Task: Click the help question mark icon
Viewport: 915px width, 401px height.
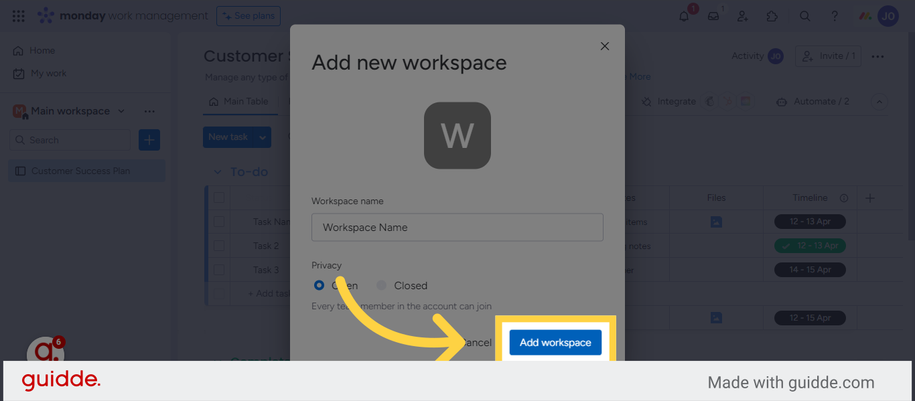Action: [x=834, y=15]
